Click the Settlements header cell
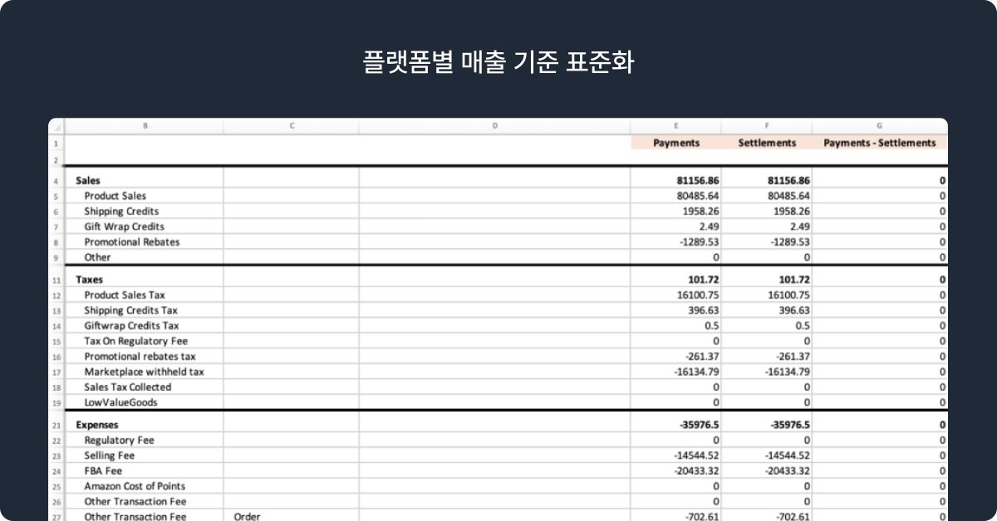The width and height of the screenshot is (997, 521). (766, 143)
